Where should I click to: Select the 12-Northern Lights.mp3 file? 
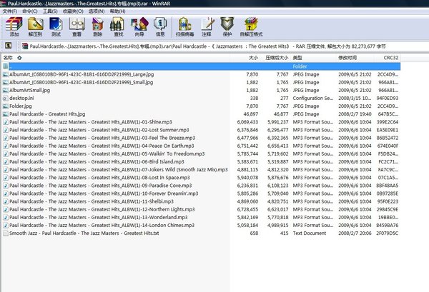coord(102,209)
